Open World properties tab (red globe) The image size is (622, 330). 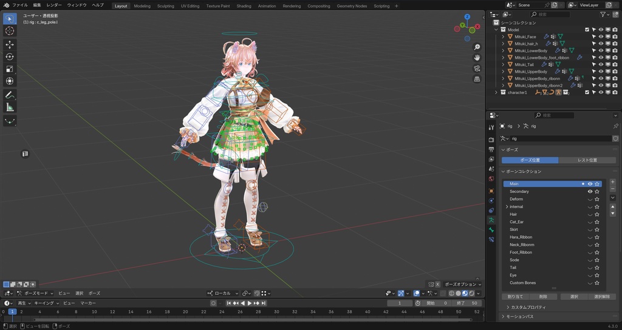click(491, 179)
